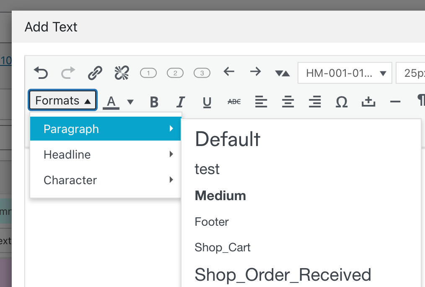Click the Remove link icon

coord(122,73)
